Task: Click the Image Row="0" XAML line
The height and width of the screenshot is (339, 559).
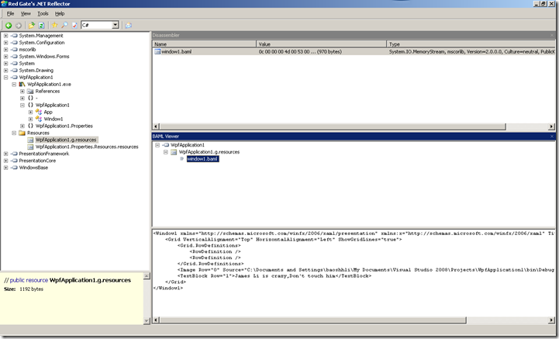Action: tap(366, 270)
